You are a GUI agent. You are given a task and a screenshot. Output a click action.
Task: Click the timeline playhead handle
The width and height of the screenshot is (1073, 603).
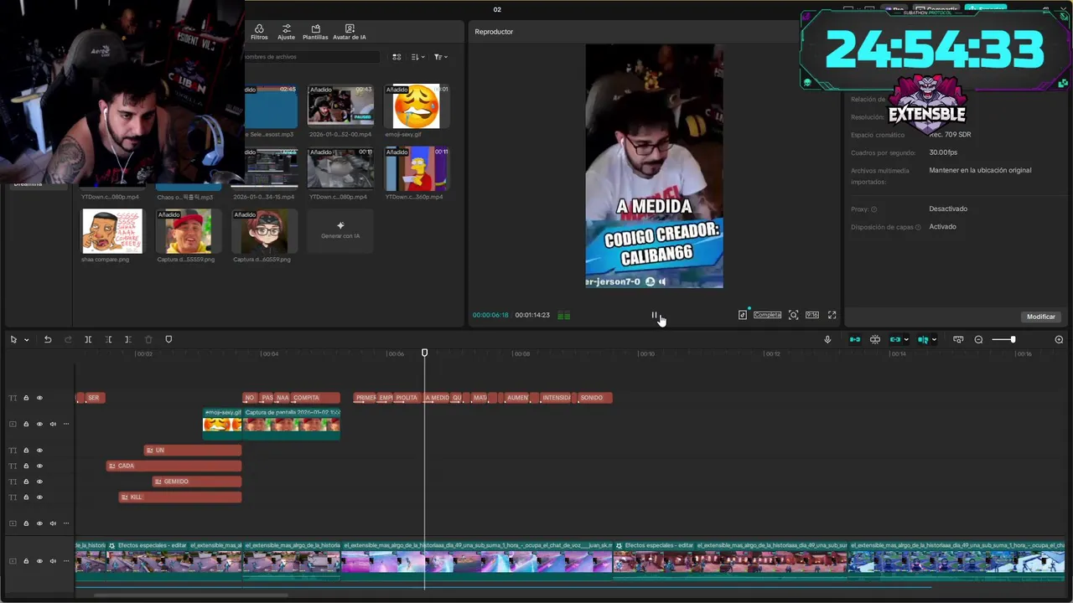coord(424,353)
